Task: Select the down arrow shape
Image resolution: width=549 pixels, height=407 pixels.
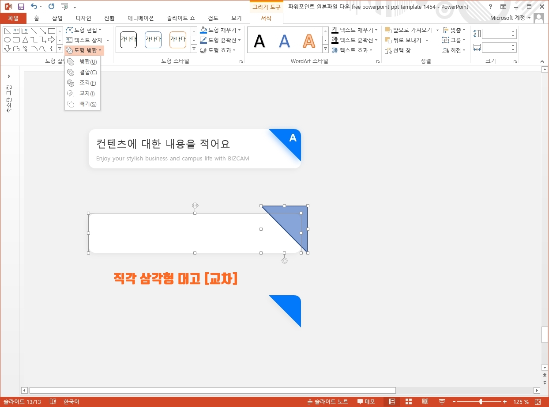Action: [8, 48]
